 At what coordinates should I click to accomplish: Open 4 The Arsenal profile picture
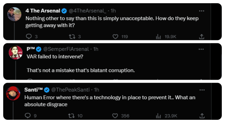tap(14, 14)
